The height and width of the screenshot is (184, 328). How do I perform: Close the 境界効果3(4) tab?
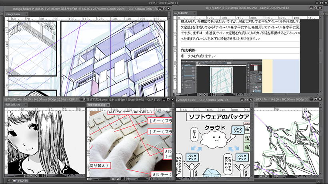click(x=26, y=105)
